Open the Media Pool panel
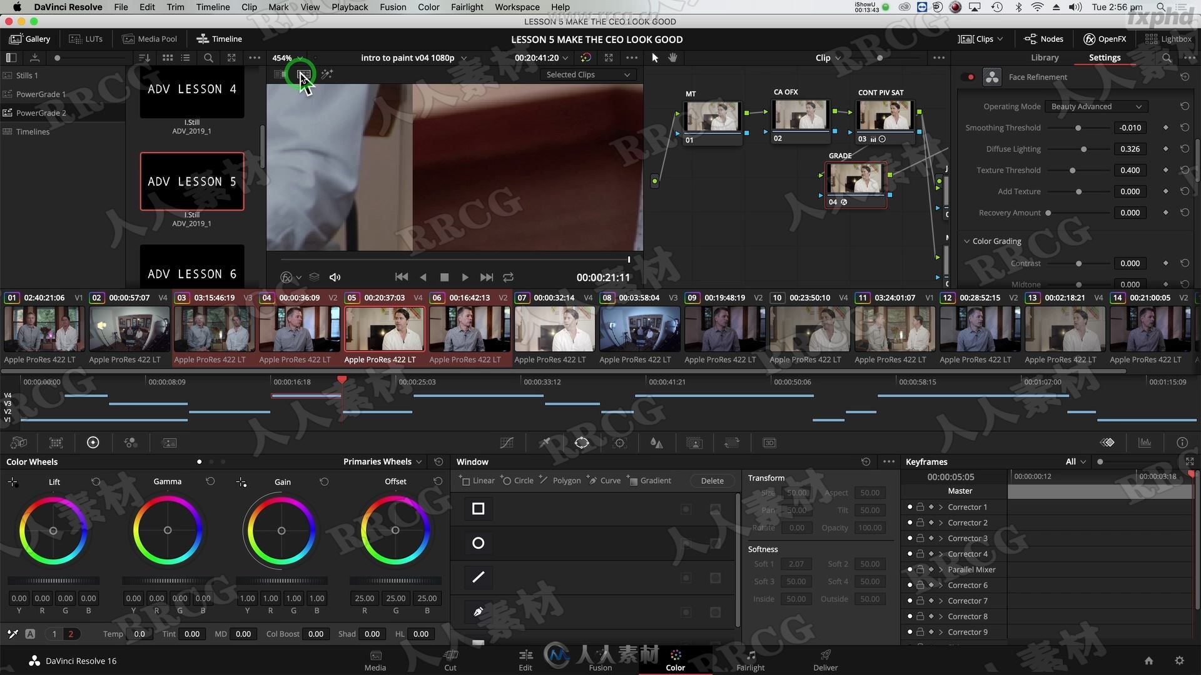The height and width of the screenshot is (675, 1201). click(149, 39)
